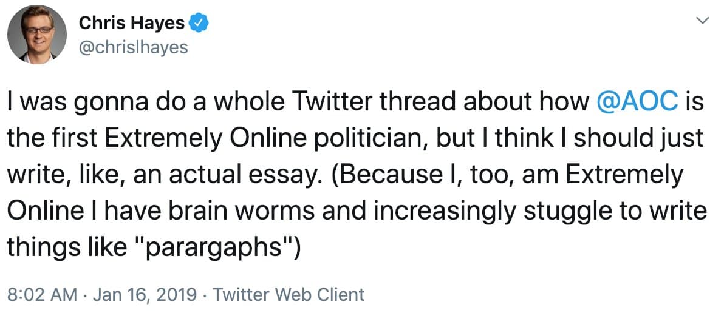Open the Twitter Web Client source link
This screenshot has width=724, height=313.
pyautogui.click(x=289, y=295)
